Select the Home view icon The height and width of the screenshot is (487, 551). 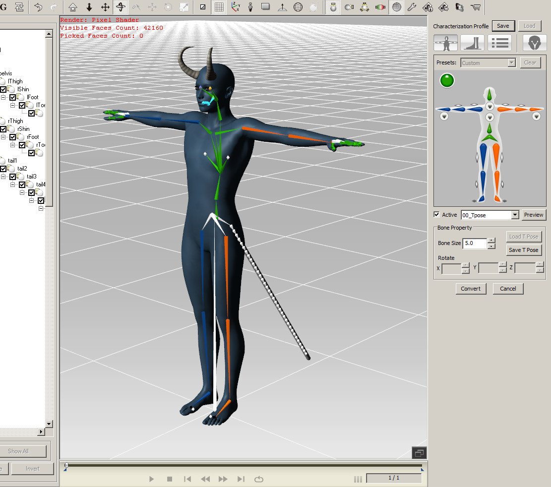(73, 7)
